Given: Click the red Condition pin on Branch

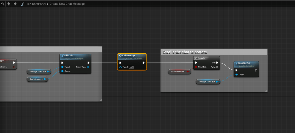Looking at the screenshot, I should coord(196,67).
